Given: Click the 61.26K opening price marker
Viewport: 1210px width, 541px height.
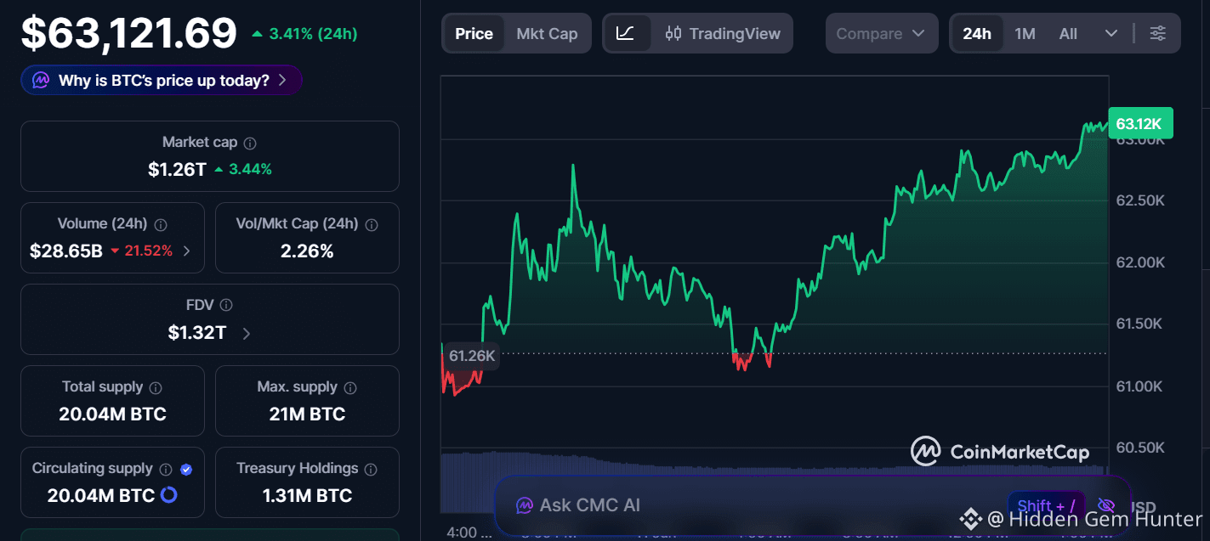Looking at the screenshot, I should [x=471, y=356].
